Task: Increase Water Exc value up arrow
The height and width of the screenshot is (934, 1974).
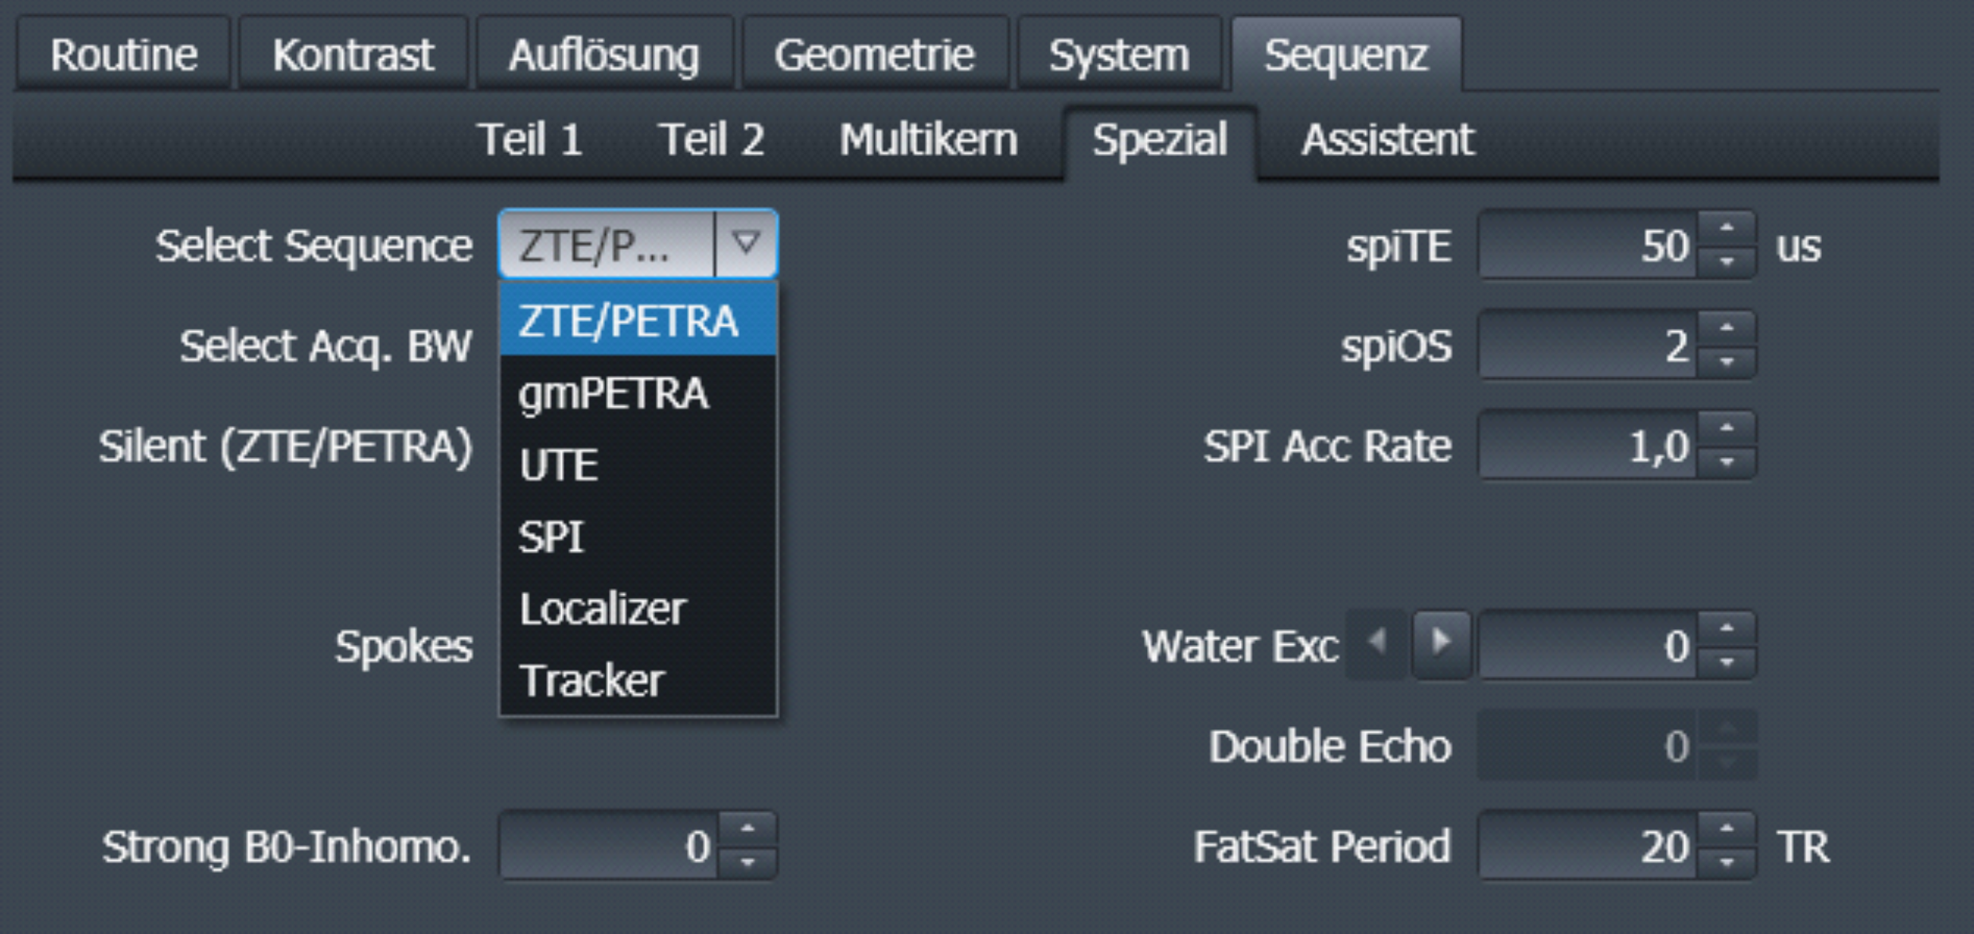Action: [1726, 629]
